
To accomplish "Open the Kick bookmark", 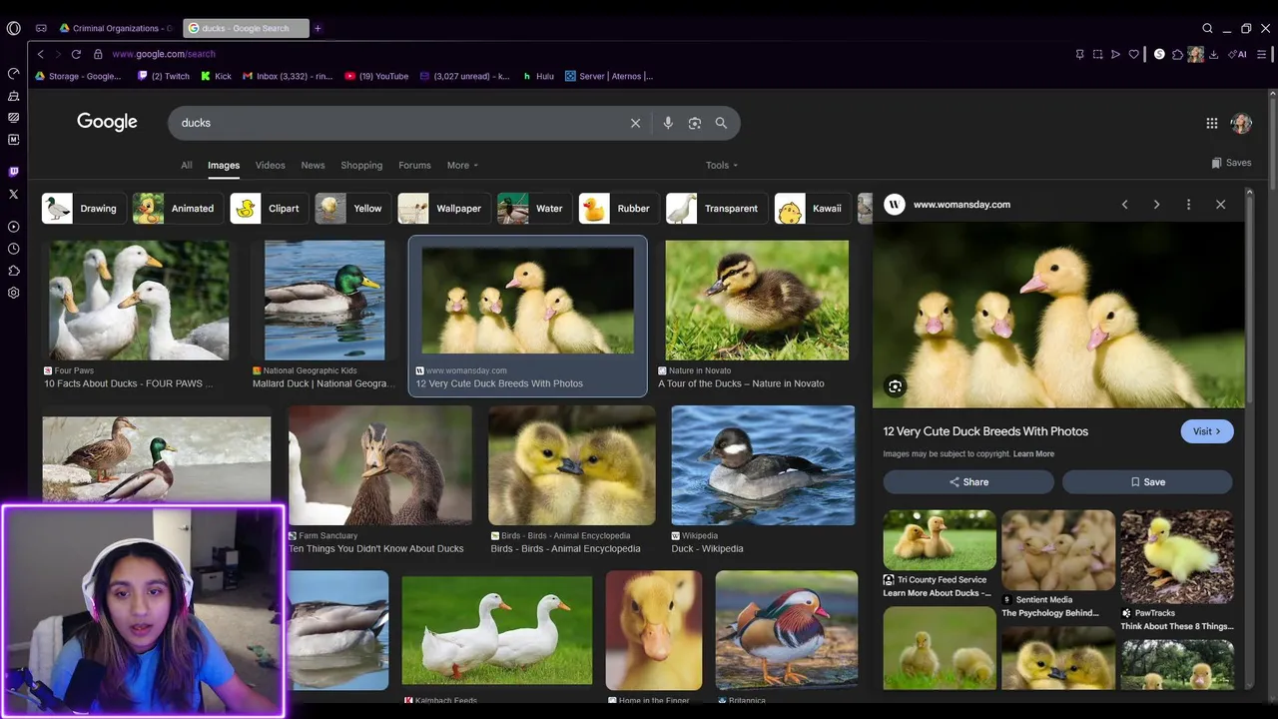I will pos(216,76).
